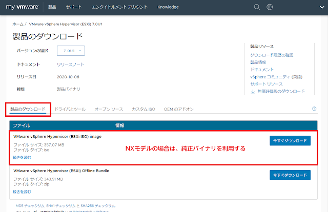This screenshot has height=212, width=328.
Task: Switch to the カスタム ISO tab
Action: (143, 109)
